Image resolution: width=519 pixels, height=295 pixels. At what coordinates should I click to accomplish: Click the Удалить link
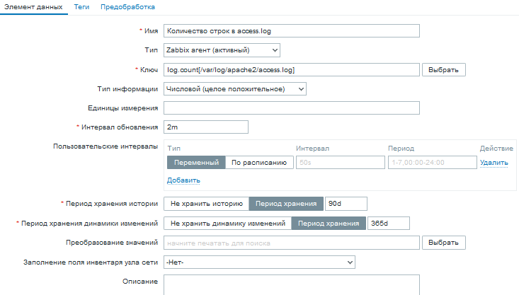(x=494, y=163)
